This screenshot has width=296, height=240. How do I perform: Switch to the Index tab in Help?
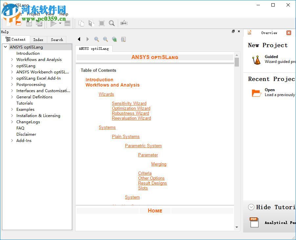[38, 39]
